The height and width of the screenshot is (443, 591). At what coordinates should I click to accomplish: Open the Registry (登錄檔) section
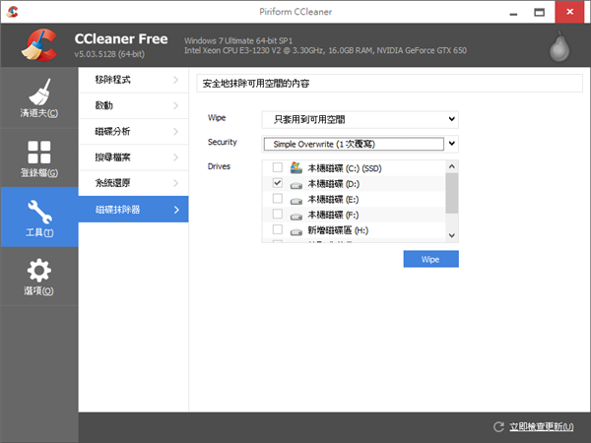tap(39, 158)
